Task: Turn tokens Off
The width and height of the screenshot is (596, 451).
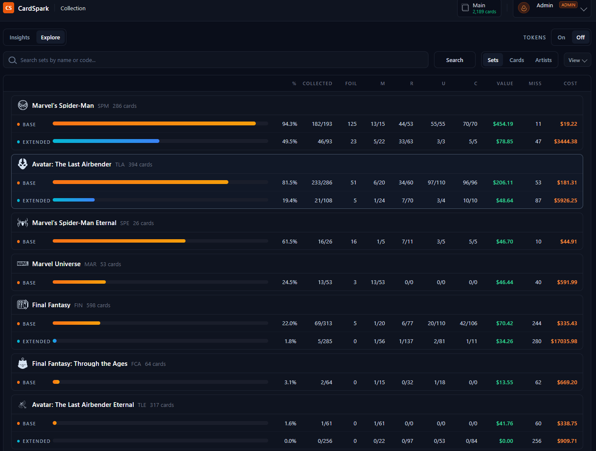Action: tap(581, 38)
